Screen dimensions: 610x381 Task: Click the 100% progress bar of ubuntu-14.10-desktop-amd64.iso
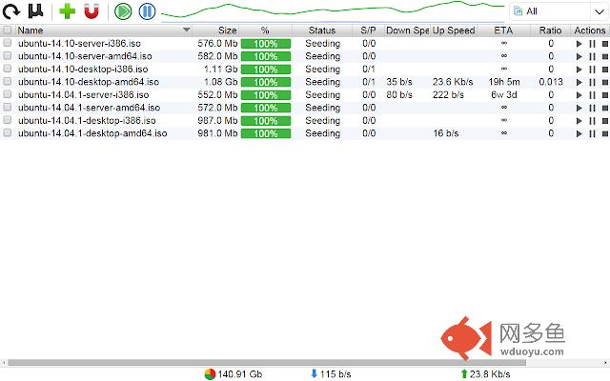266,82
